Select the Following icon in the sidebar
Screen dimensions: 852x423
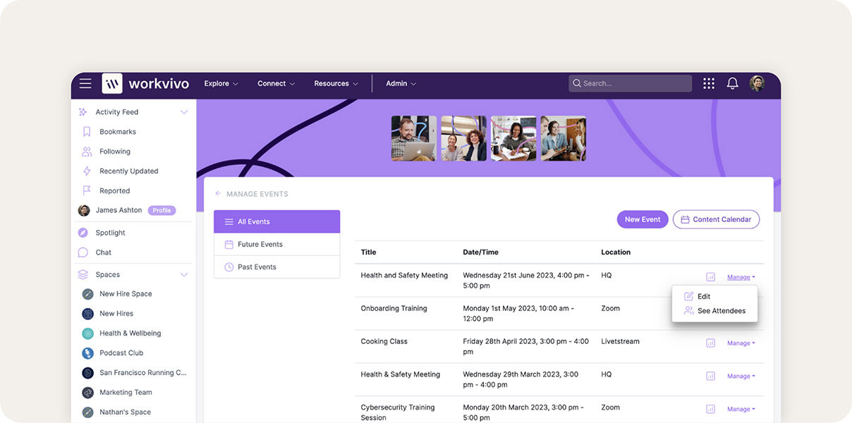(86, 151)
